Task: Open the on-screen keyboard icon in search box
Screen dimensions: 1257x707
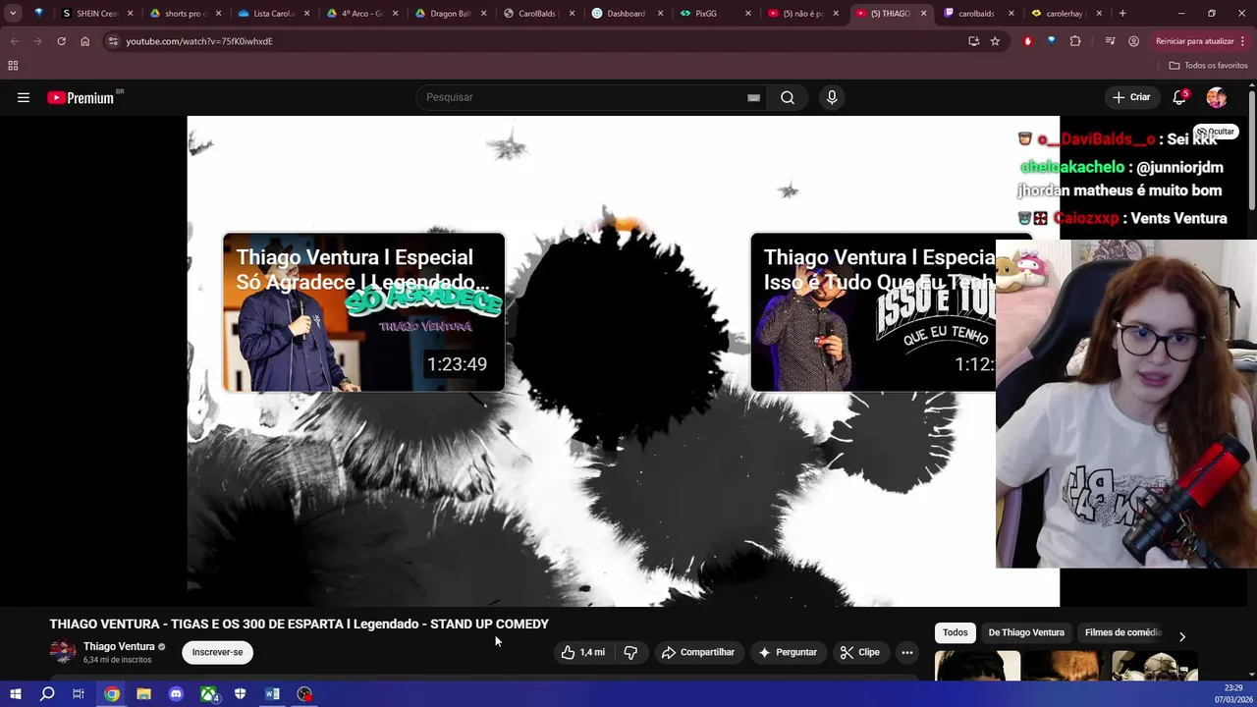Action: [x=753, y=97]
